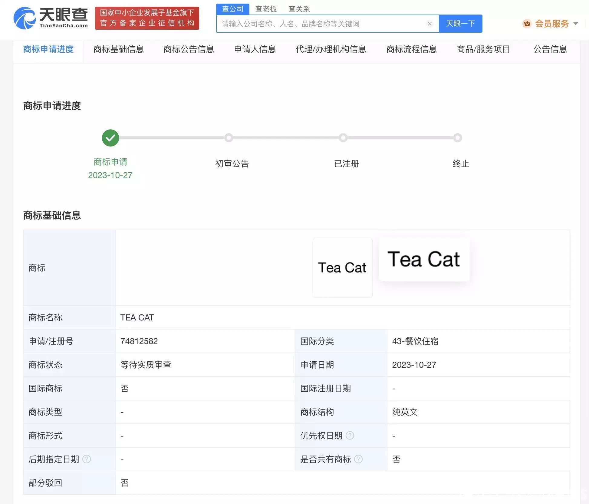Viewport: 589px width, 504px height.
Task: Click the Tea Cat trademark thumbnail
Action: click(342, 267)
